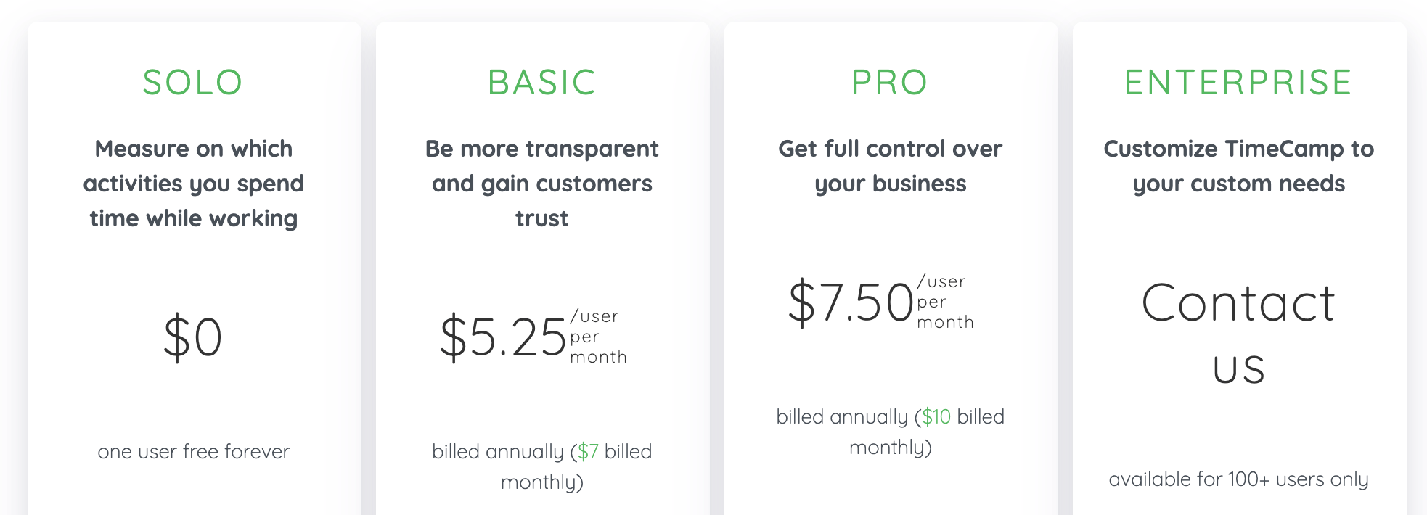1427x515 pixels.
Task: Click Basic 'billed annually' note
Action: (x=542, y=466)
